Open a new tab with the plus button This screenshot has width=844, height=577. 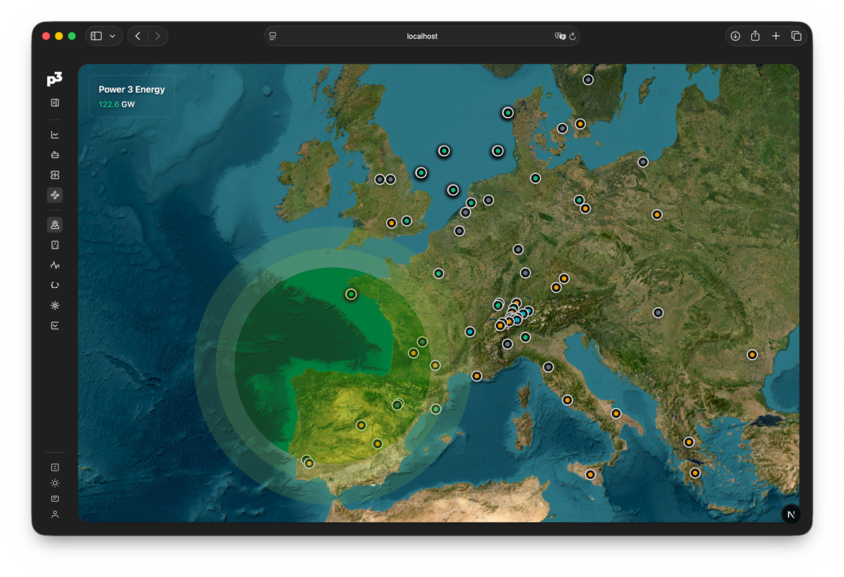[776, 36]
